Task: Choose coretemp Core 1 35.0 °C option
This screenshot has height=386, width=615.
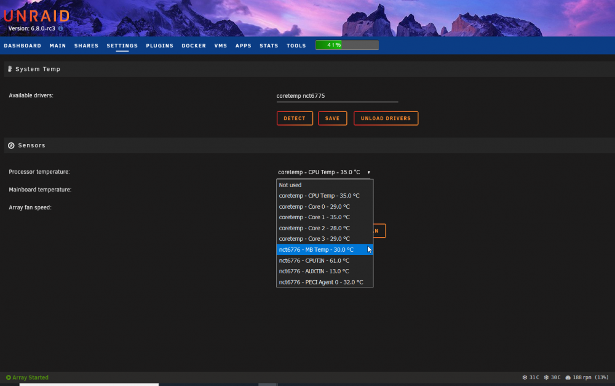Action: [325, 217]
